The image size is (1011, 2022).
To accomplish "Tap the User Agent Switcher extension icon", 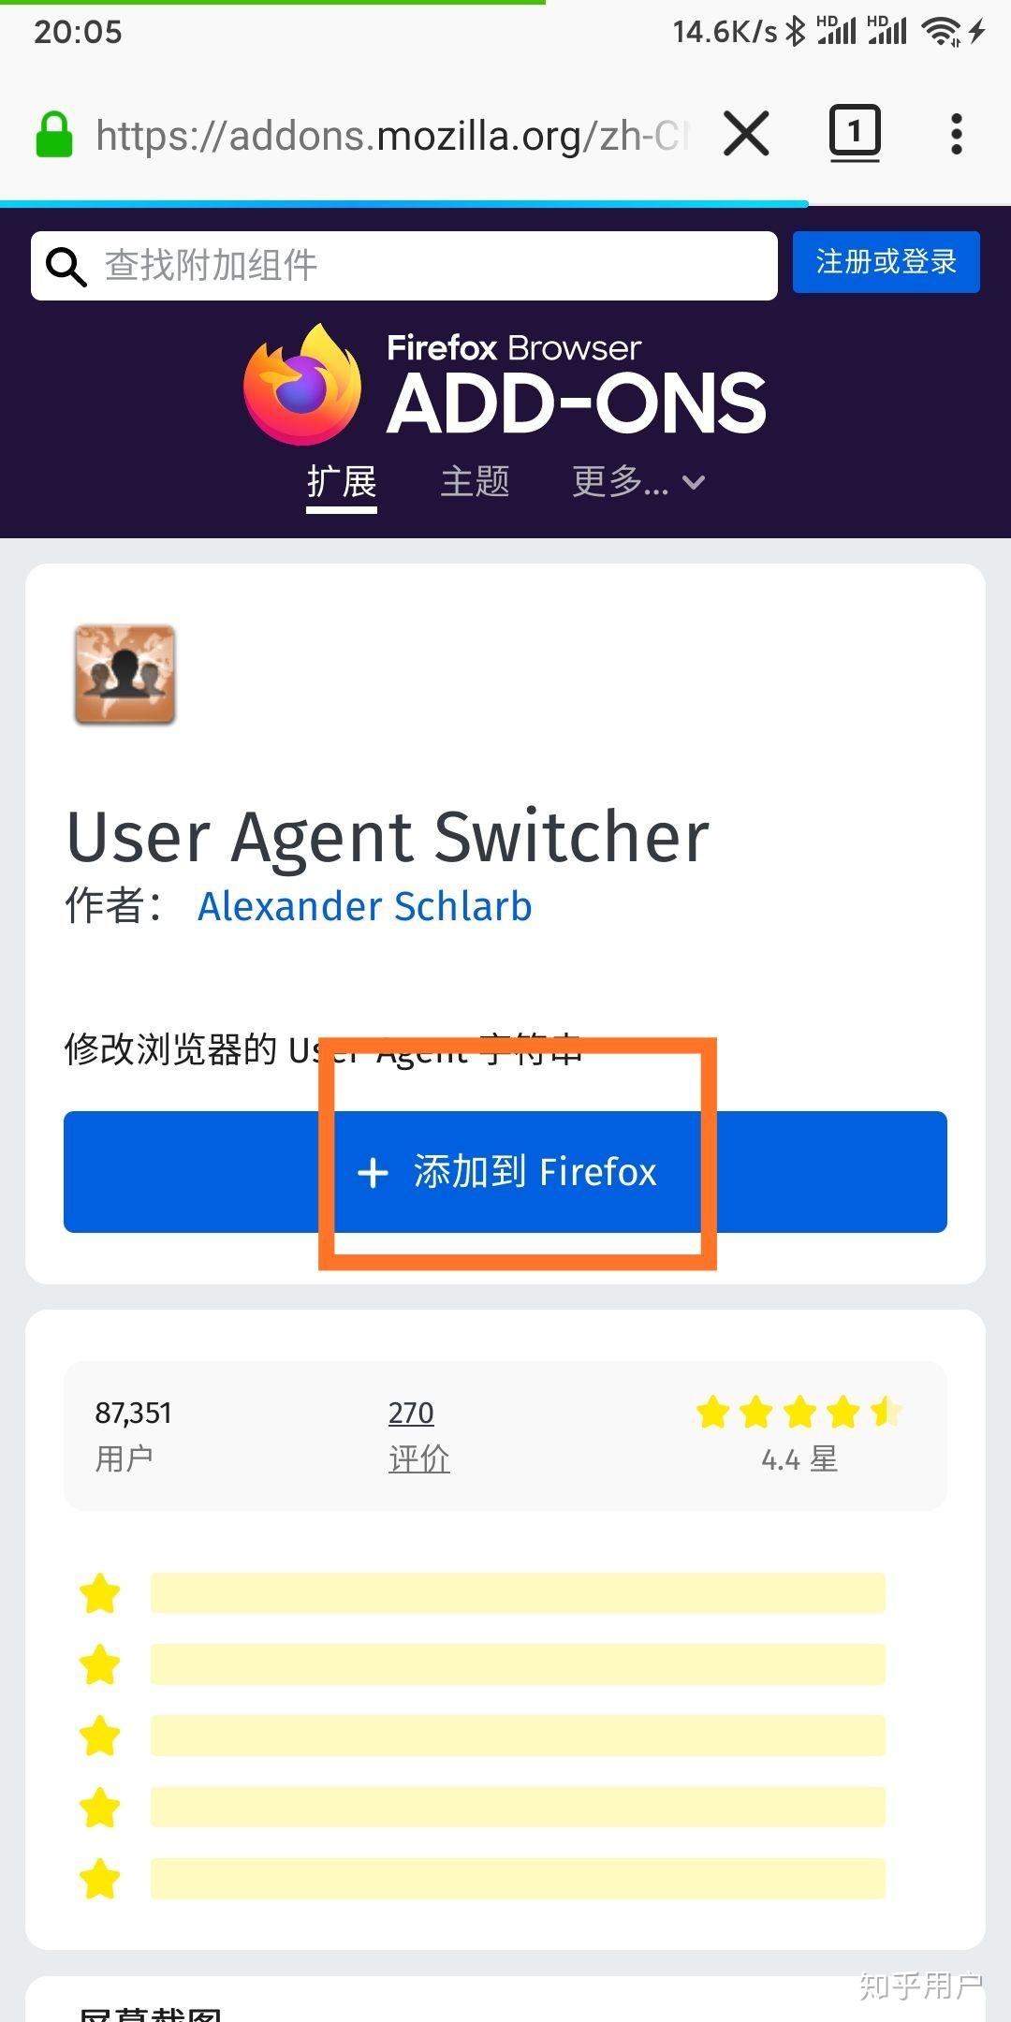I will pyautogui.click(x=125, y=674).
